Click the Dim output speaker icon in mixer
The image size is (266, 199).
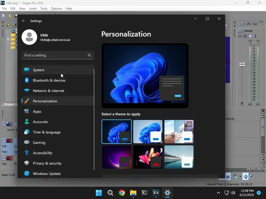coord(255,24)
